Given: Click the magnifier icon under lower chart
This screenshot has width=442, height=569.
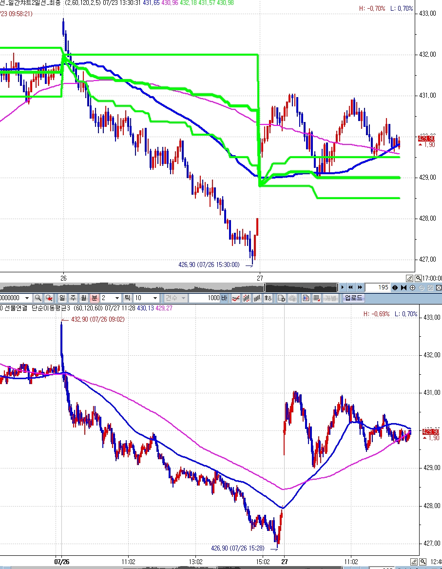Looking at the screenshot, I should coord(423,562).
